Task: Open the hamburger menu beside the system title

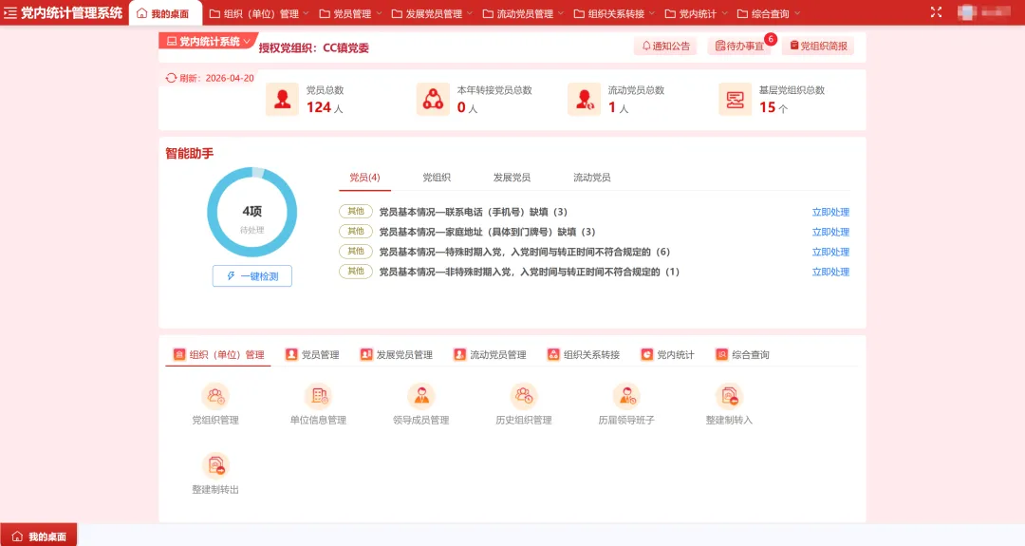Action: 10,13
